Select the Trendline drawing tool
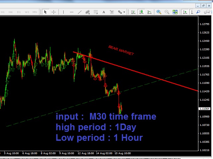The height and width of the screenshot is (159, 213). point(80,12)
